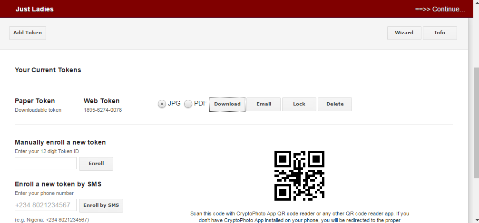Click the vertical scrollbar thumb

point(476,122)
